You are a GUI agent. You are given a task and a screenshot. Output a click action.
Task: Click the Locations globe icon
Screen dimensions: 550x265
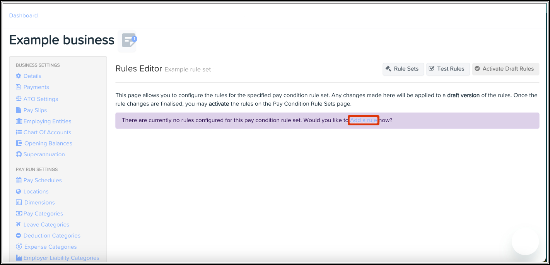coord(19,191)
